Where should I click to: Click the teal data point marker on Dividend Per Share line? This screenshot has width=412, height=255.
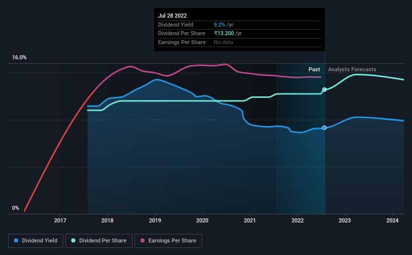[325, 90]
